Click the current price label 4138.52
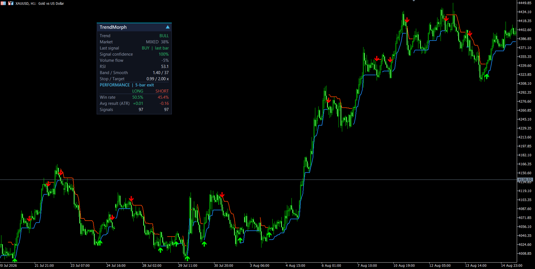Screen dimensions: 535x269 pos(525,180)
